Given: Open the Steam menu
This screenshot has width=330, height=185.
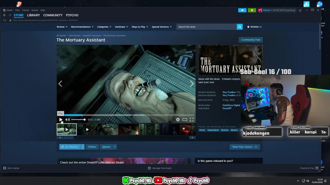Looking at the screenshot, I should pyautogui.click(x=9, y=10).
